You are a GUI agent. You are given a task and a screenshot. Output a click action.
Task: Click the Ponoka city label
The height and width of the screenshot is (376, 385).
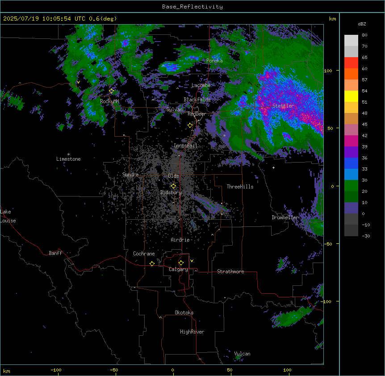pos(214,61)
